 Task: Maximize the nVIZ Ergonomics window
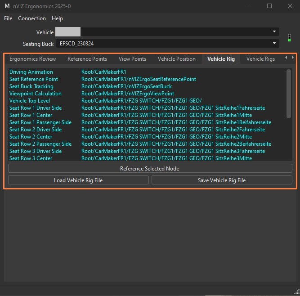pos(269,6)
